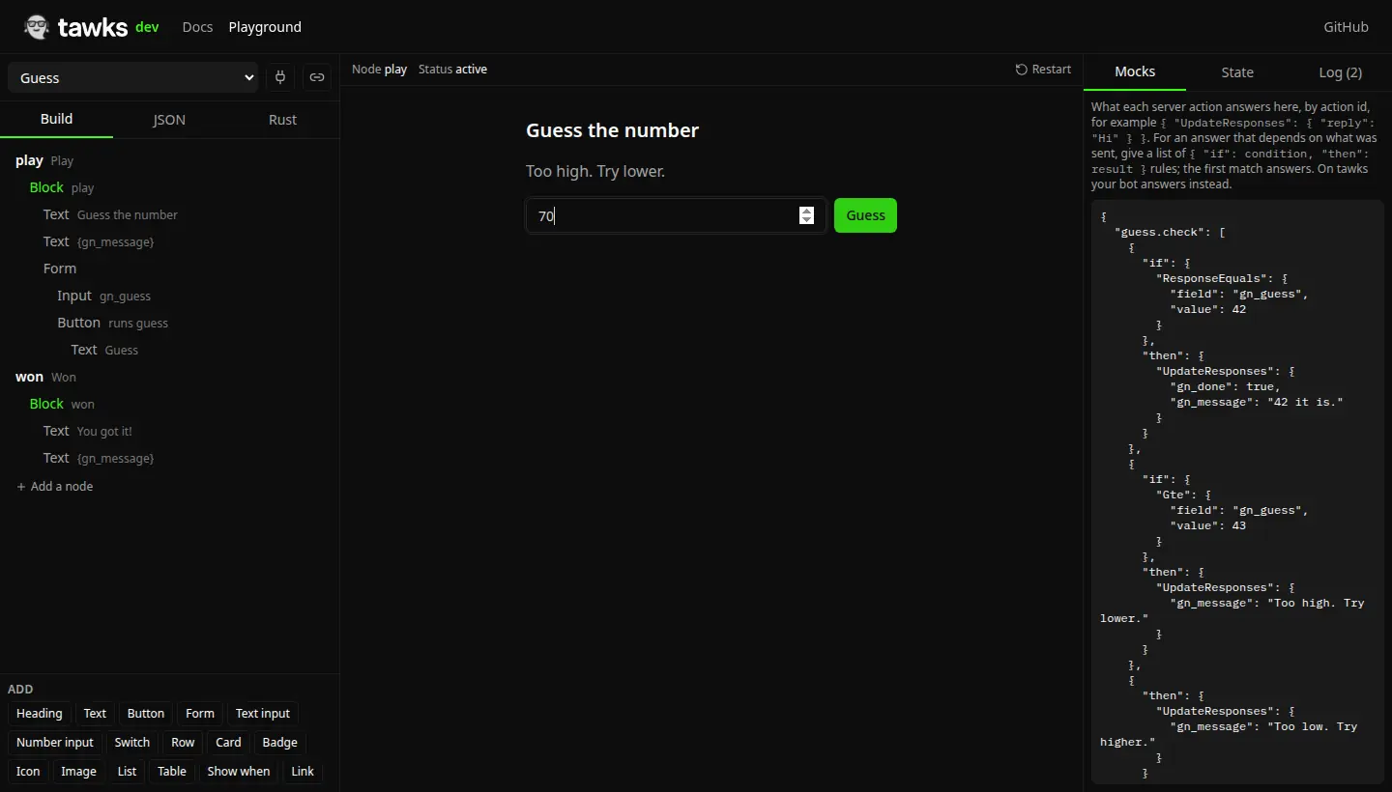The width and height of the screenshot is (1392, 792).
Task: Switch to the JSON tab
Action: point(169,120)
